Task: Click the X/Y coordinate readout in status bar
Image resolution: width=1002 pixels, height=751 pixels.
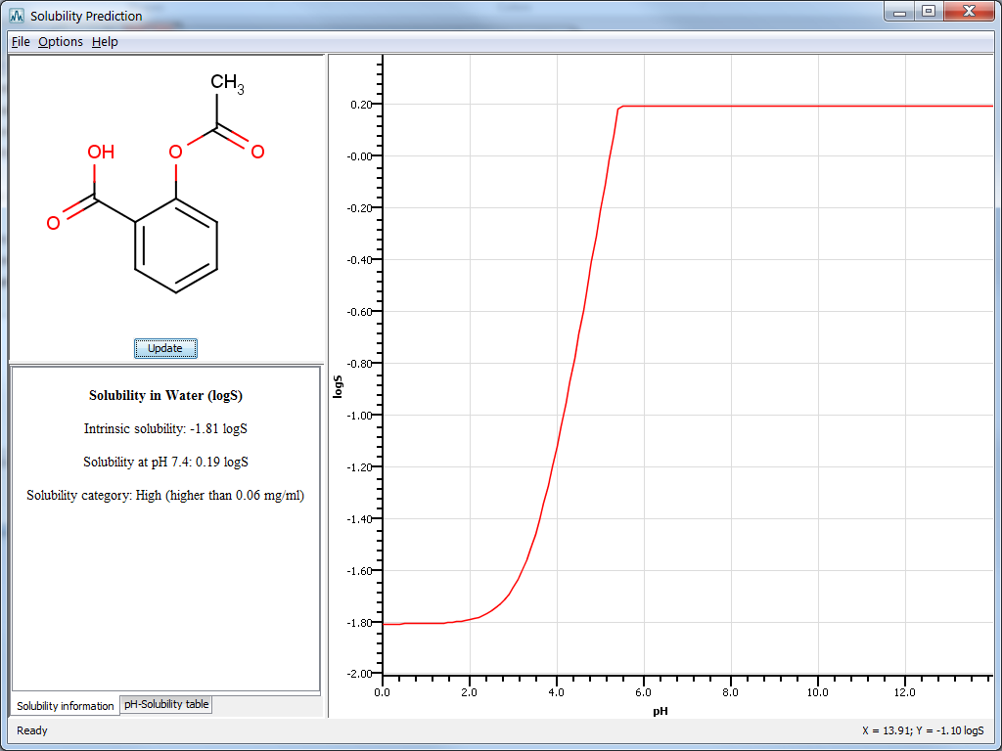Action: (922, 730)
